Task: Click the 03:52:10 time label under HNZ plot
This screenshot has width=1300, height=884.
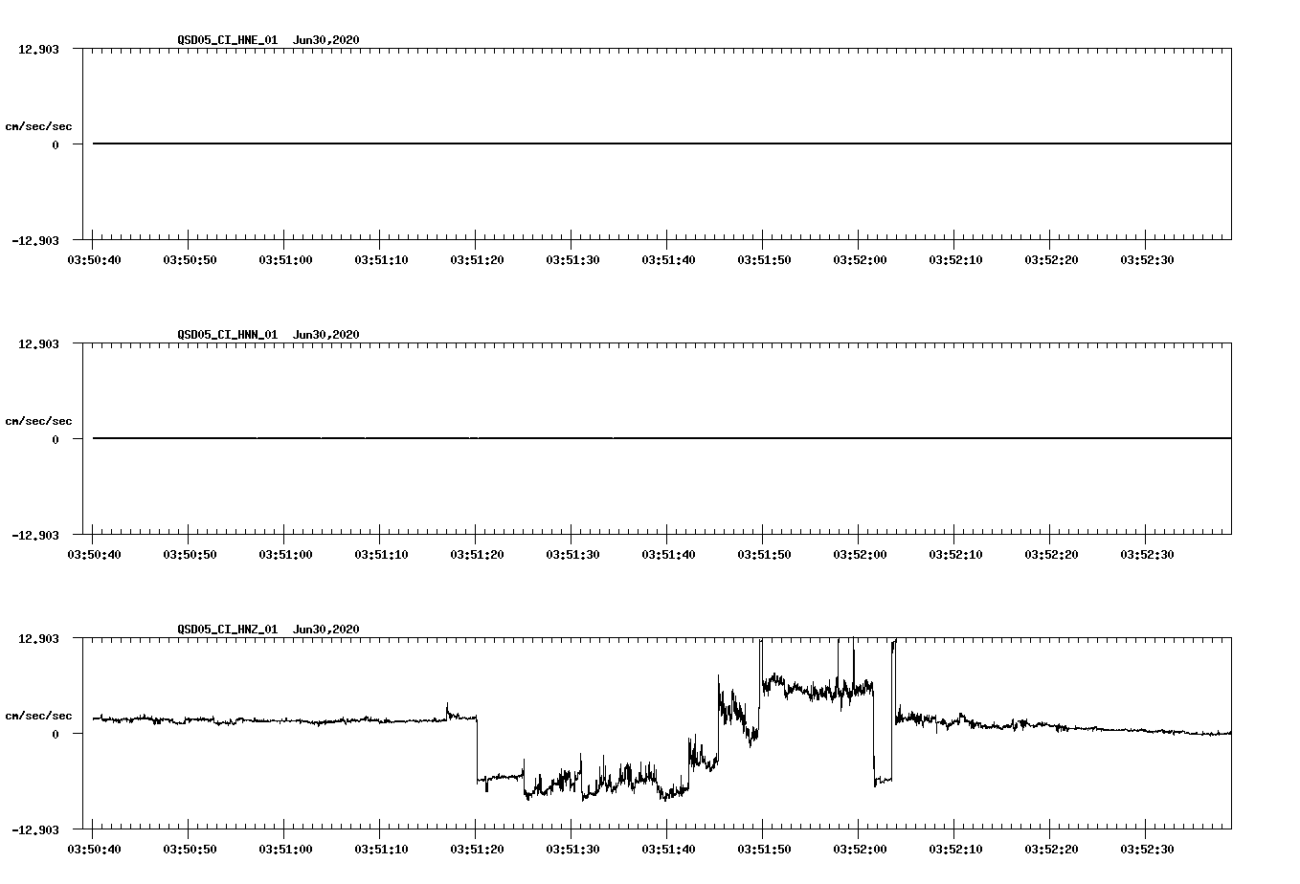Action: pos(955,850)
